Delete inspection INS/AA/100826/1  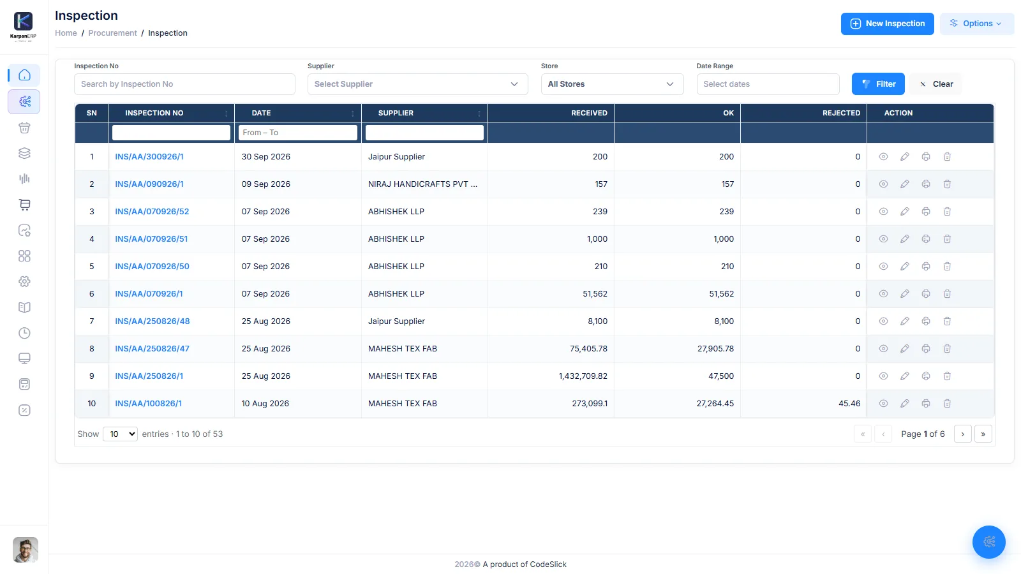(x=947, y=404)
